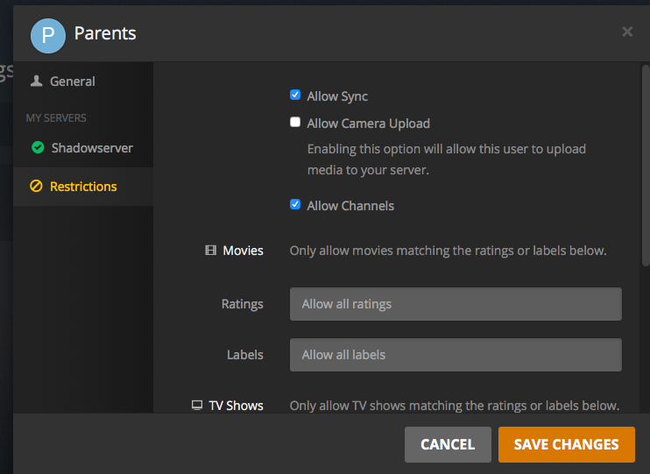The height and width of the screenshot is (474, 650).
Task: Enable the Allow Camera Upload checkbox
Action: point(295,123)
